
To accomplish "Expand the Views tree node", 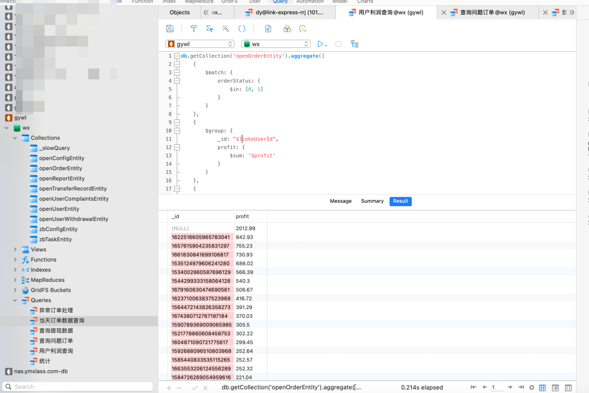I will pyautogui.click(x=15, y=249).
